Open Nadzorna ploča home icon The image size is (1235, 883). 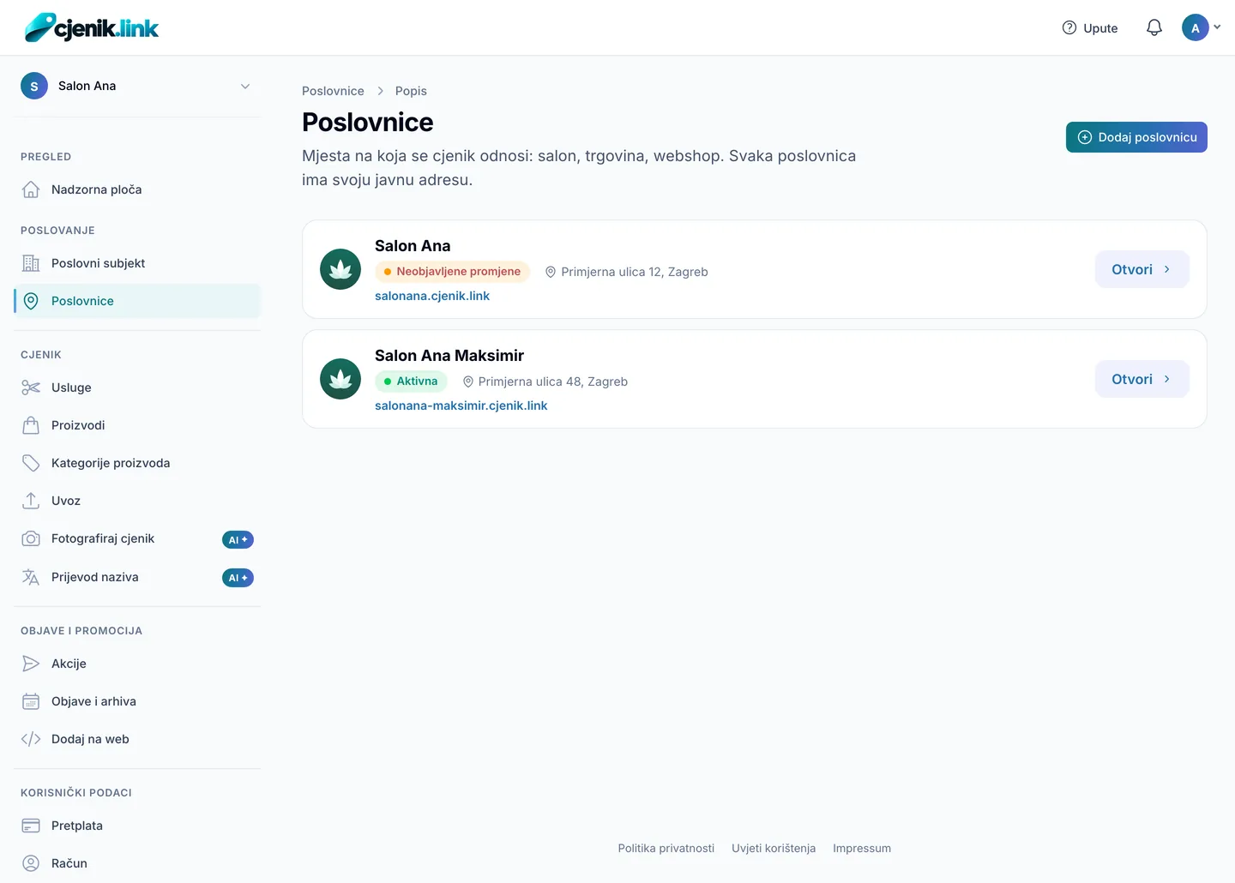click(31, 189)
